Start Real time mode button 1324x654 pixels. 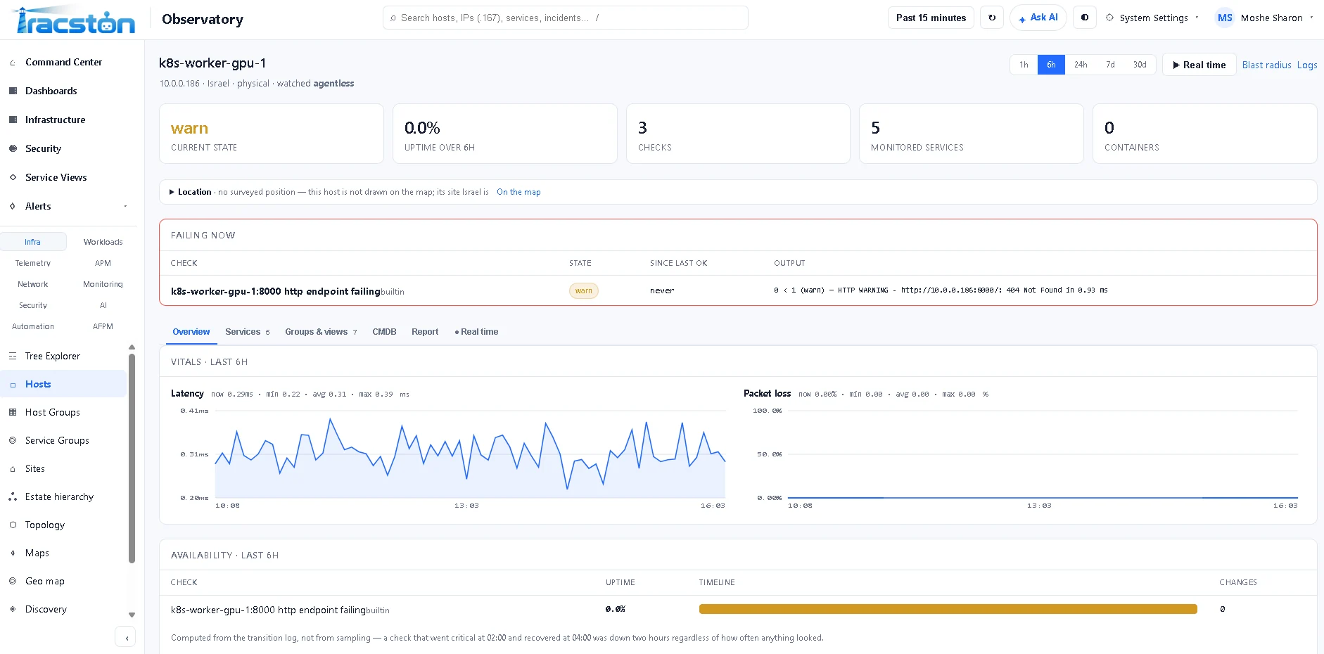[x=1199, y=65]
